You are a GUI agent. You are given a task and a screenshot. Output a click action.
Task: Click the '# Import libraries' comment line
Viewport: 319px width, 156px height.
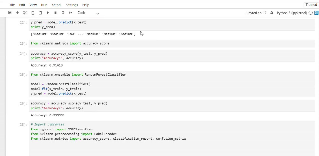pyautogui.click(x=48, y=124)
